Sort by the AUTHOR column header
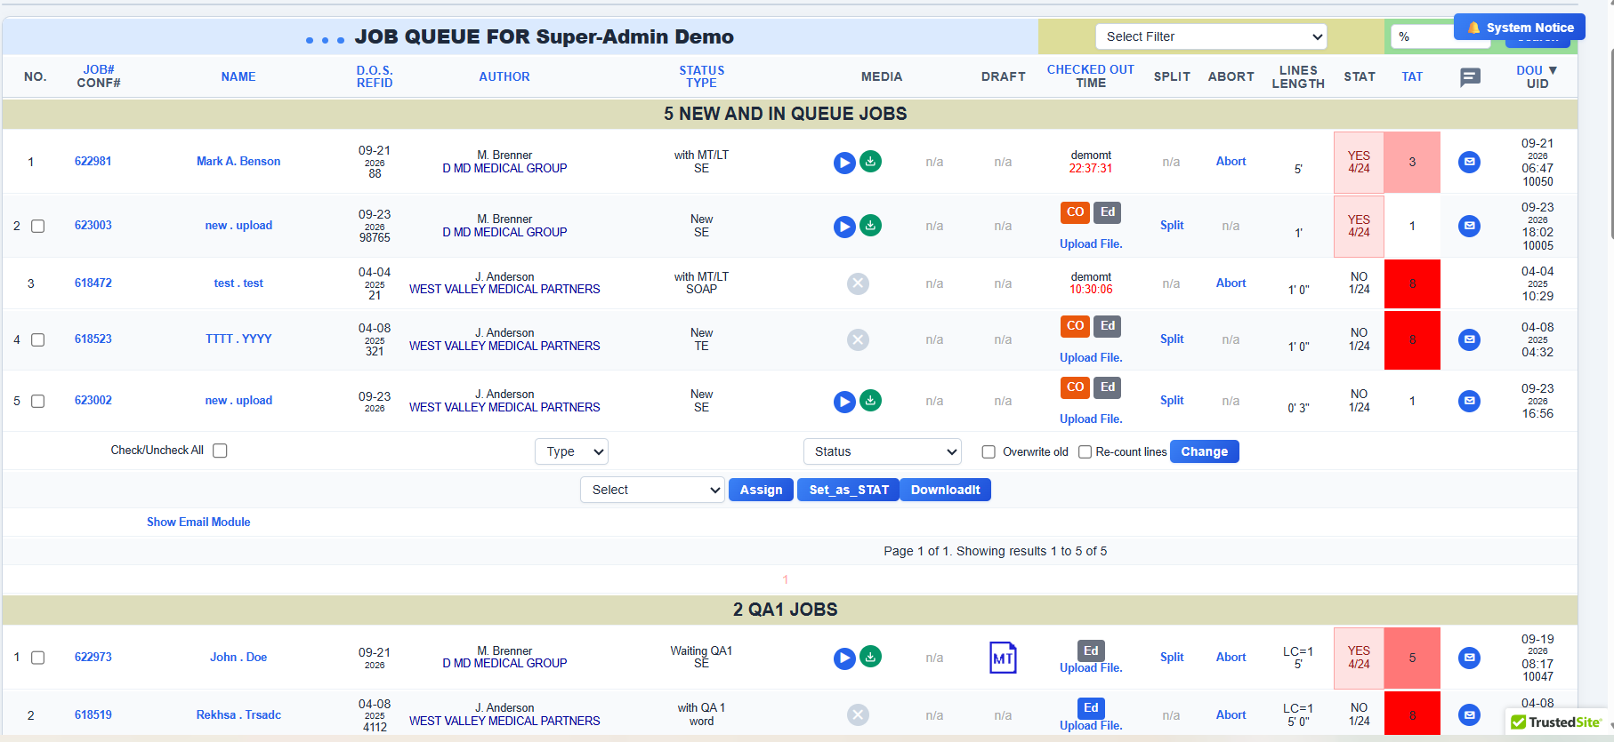Image resolution: width=1614 pixels, height=742 pixels. click(x=504, y=77)
